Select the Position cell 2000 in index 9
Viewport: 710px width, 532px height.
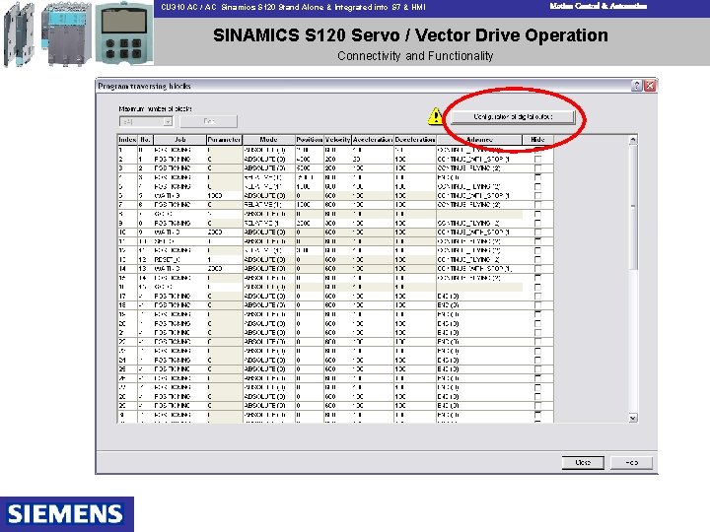tap(310, 223)
